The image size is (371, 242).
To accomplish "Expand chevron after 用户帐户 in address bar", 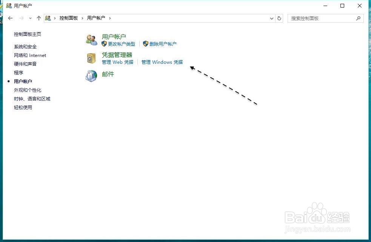I will click(110, 18).
